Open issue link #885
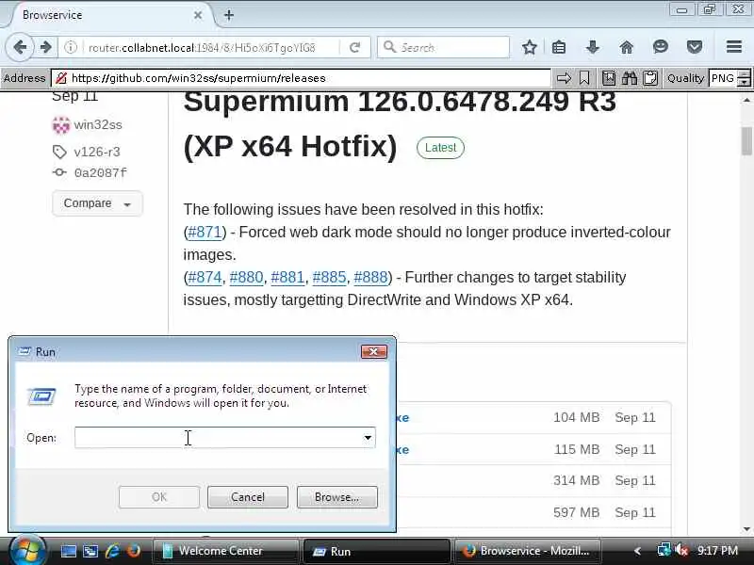 329,277
